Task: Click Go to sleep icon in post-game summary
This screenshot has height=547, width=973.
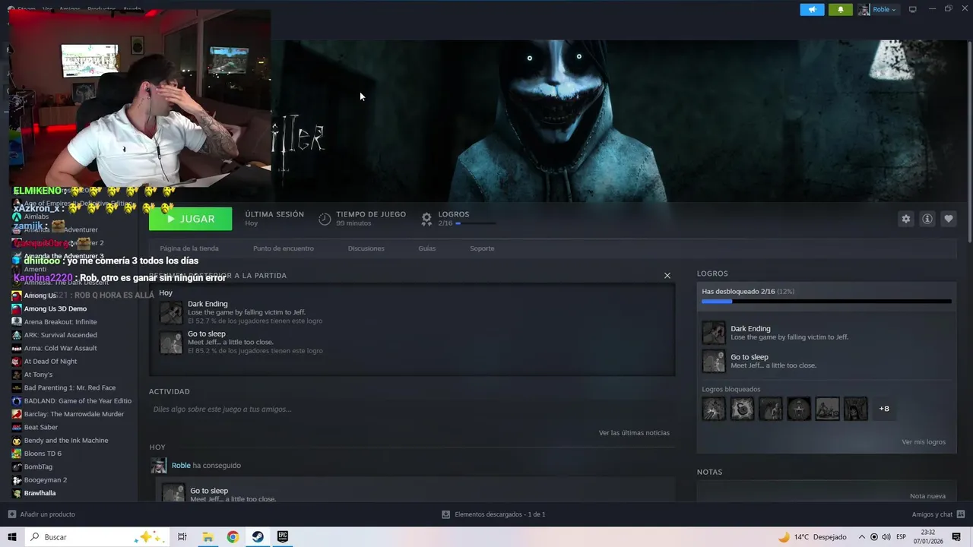Action: [171, 343]
